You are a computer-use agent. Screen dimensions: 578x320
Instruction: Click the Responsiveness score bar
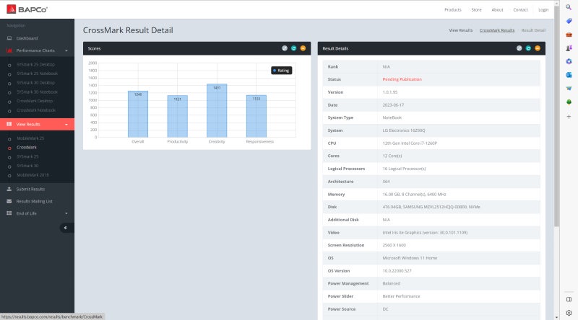[256, 116]
